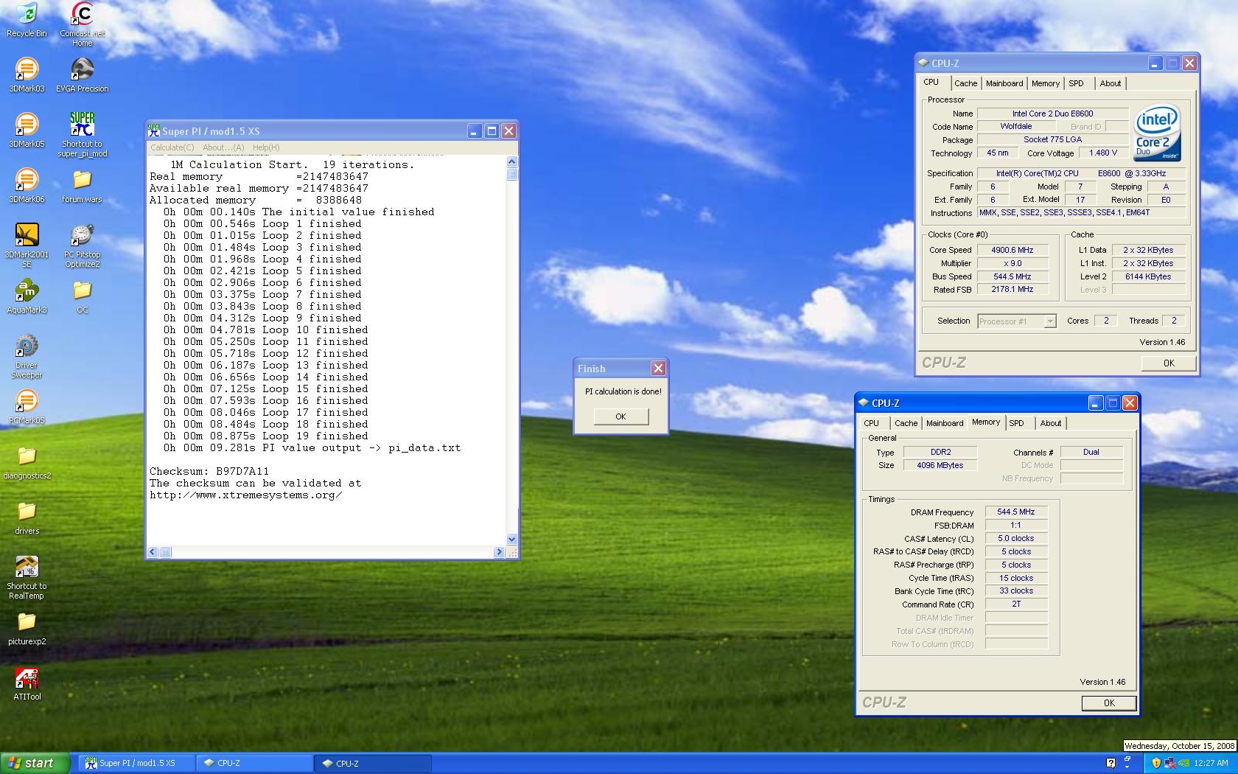Click Super PI vertical scrollbar down arrow

pos(512,540)
